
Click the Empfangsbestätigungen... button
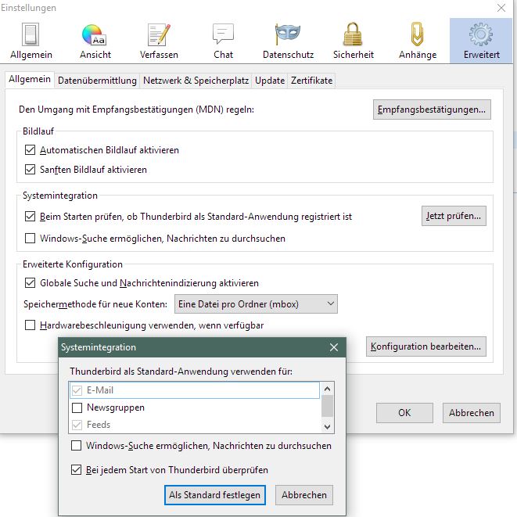click(x=432, y=110)
